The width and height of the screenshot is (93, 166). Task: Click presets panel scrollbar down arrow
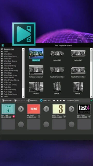tap(91, 96)
